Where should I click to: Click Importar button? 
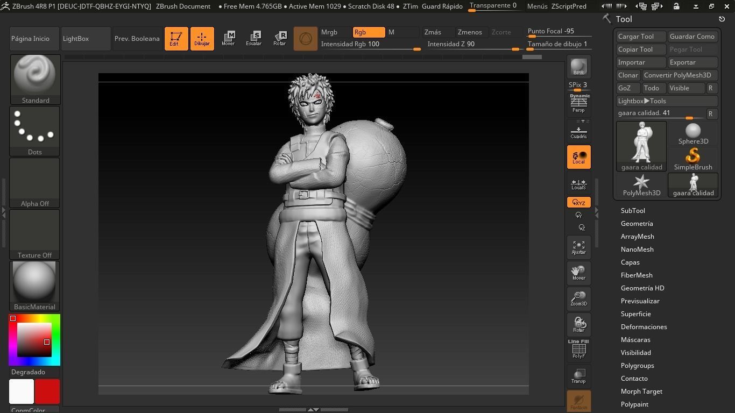coord(641,62)
